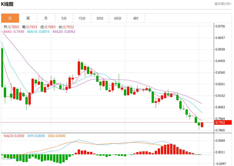Click the -0.0047 MACD axis label

[220, 164]
